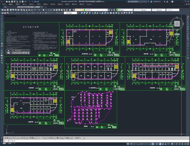Click the InfoCenter help icon in title bar

pyautogui.click(x=172, y=2)
